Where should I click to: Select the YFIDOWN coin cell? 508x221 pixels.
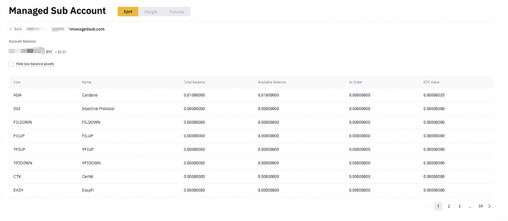point(23,163)
